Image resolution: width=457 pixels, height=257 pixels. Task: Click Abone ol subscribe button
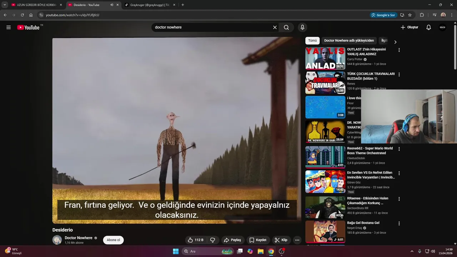tap(114, 240)
